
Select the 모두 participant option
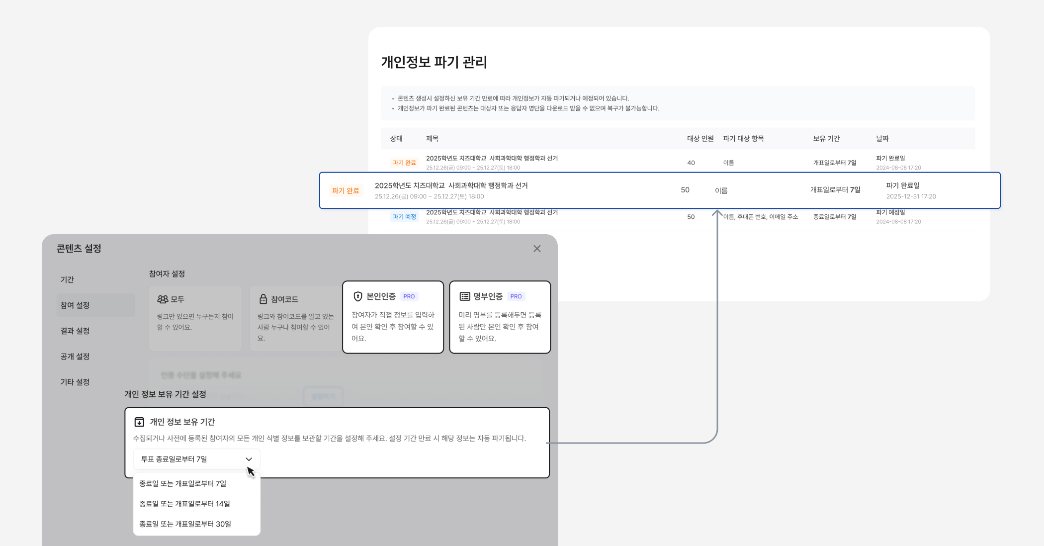pos(195,318)
